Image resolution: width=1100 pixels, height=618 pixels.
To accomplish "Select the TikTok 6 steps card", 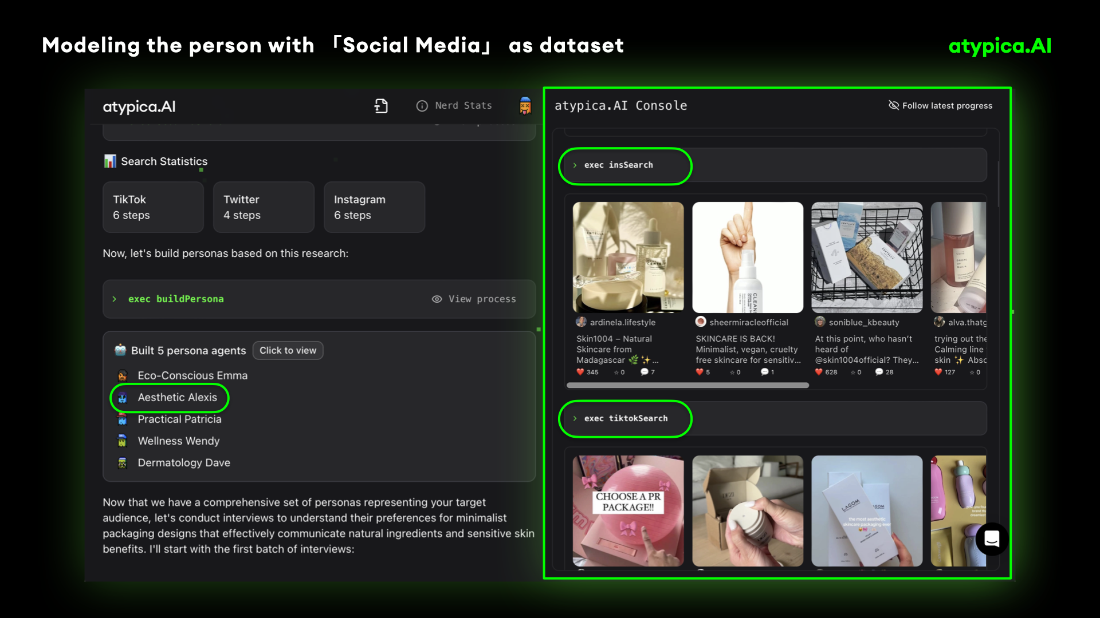I will point(153,207).
